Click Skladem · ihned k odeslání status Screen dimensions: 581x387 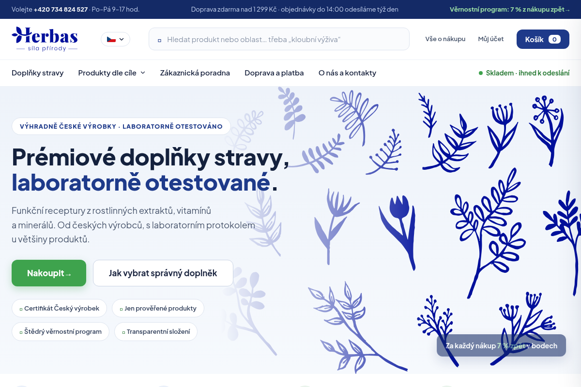(x=524, y=73)
